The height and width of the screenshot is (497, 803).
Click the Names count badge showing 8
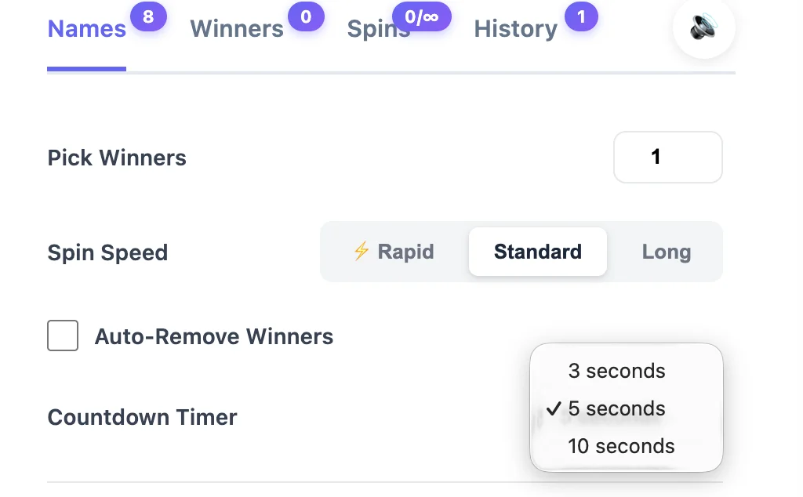[149, 15]
